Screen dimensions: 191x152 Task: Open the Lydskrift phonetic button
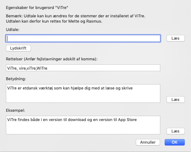[18, 48]
